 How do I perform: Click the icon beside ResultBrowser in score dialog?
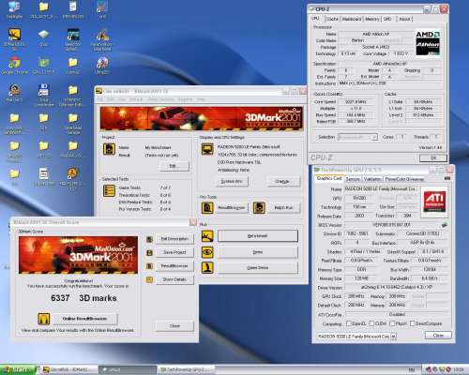(x=149, y=266)
